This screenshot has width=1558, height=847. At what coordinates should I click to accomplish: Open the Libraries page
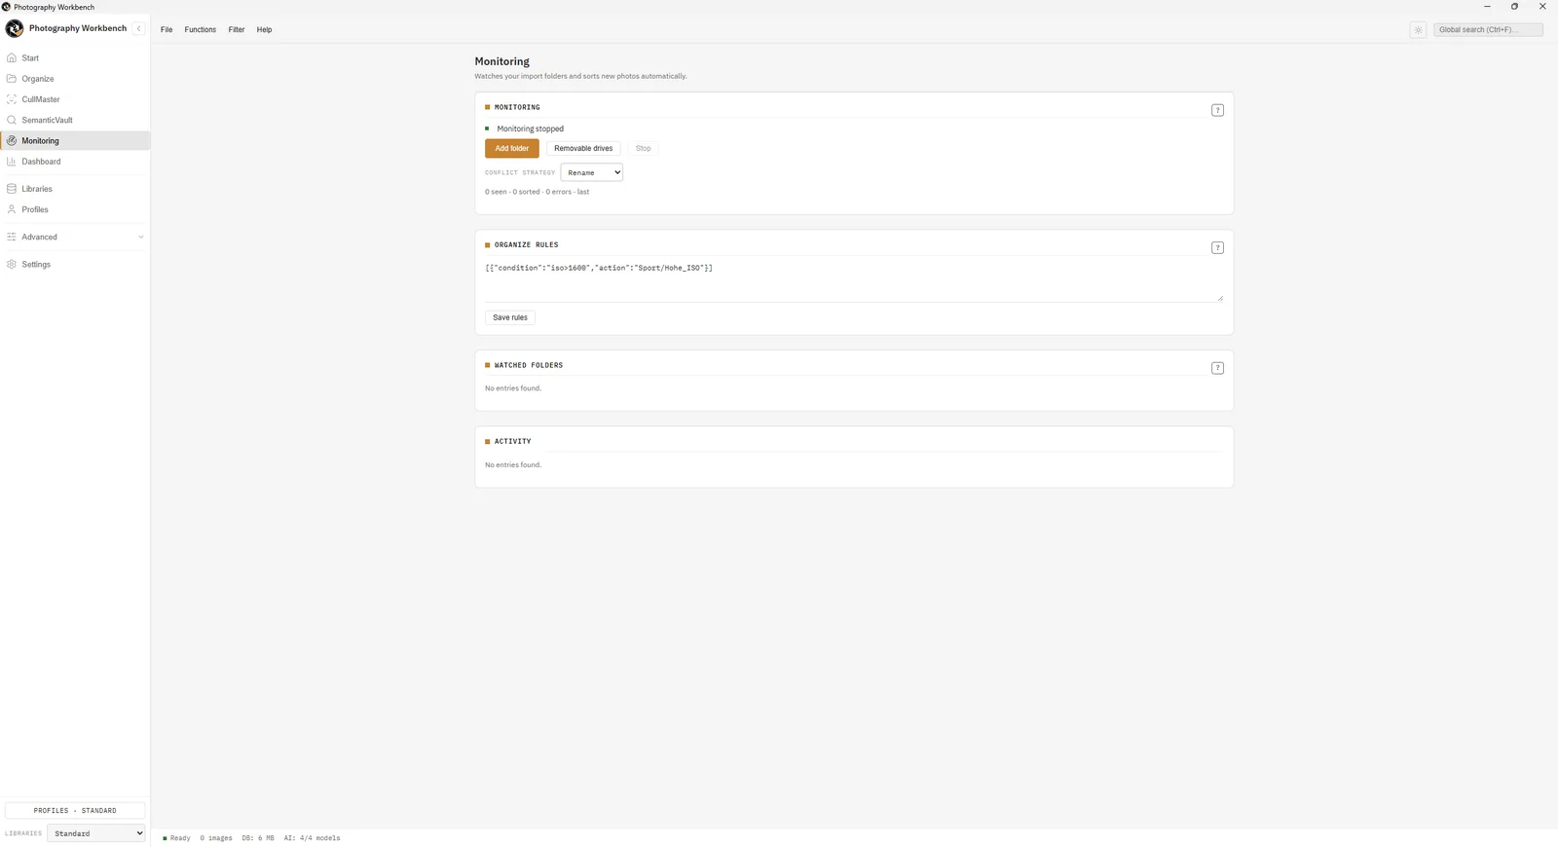(x=75, y=189)
